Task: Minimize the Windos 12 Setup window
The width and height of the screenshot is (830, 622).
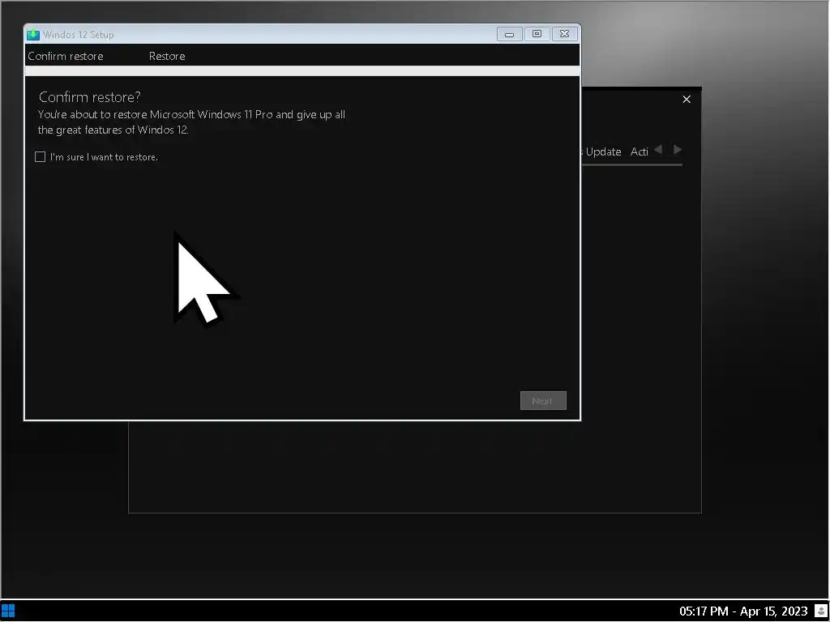Action: tap(509, 34)
